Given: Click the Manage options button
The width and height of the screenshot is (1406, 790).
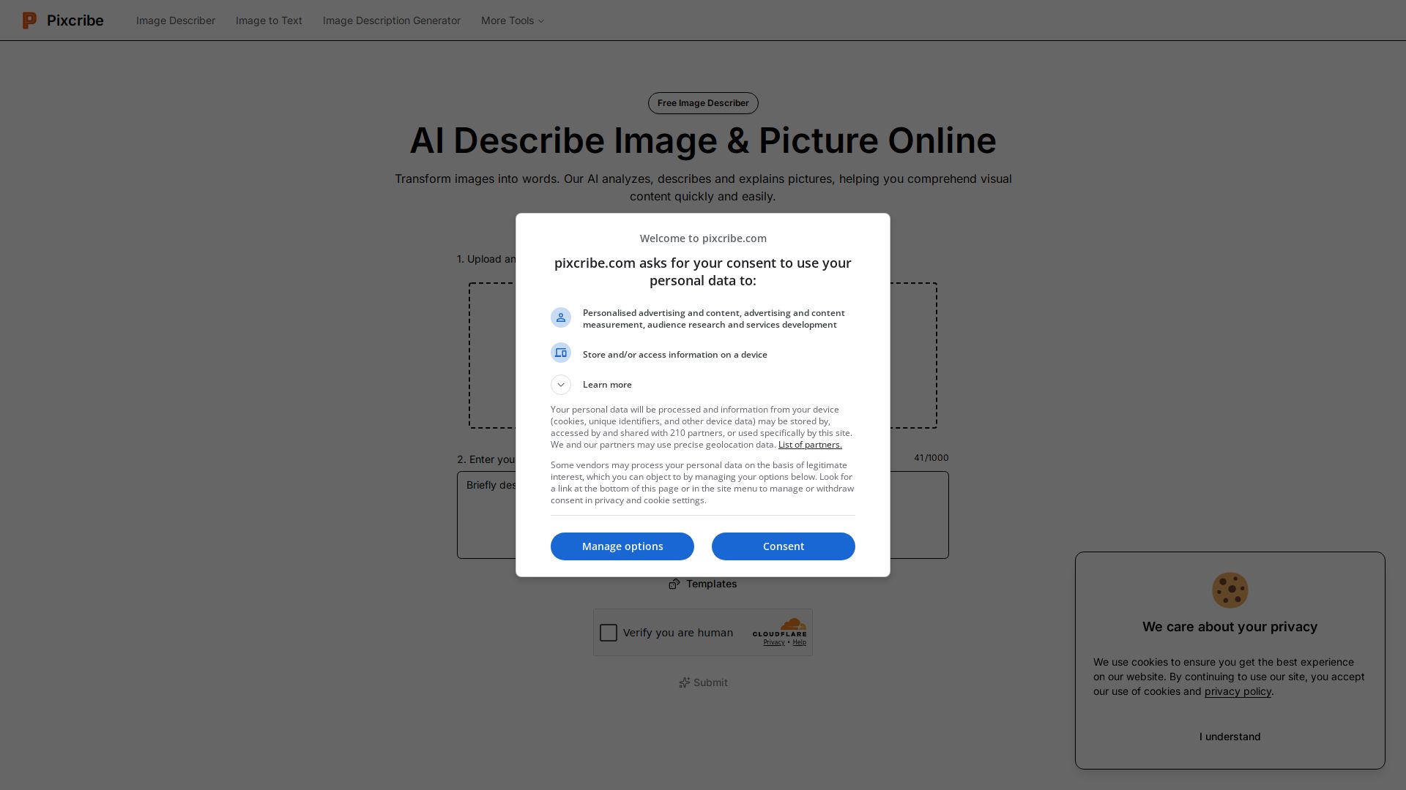Looking at the screenshot, I should 622,546.
